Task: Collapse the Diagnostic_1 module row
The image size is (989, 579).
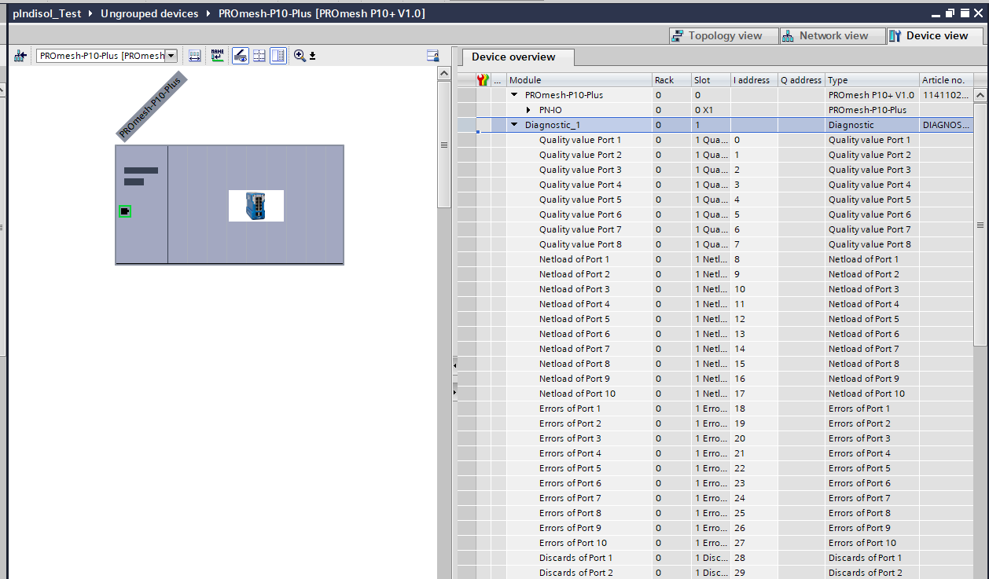Action: pyautogui.click(x=515, y=125)
